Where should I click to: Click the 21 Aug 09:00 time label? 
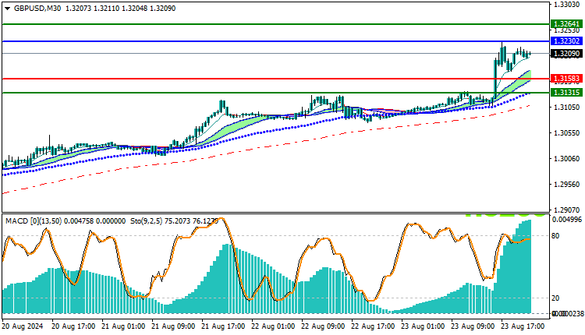click(173, 326)
